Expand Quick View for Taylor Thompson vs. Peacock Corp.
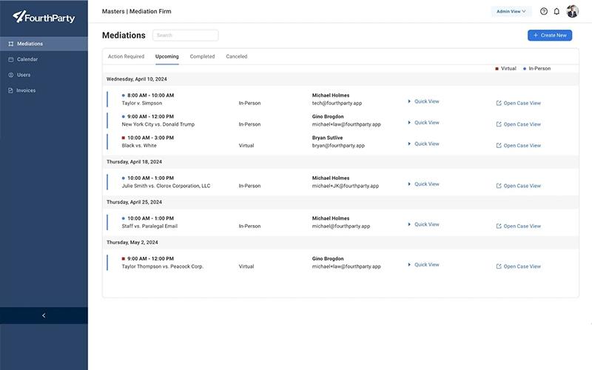Image resolution: width=592 pixels, height=370 pixels. (423, 265)
